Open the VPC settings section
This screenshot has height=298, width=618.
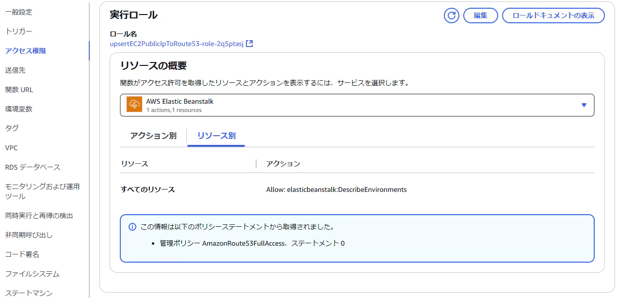click(x=11, y=148)
